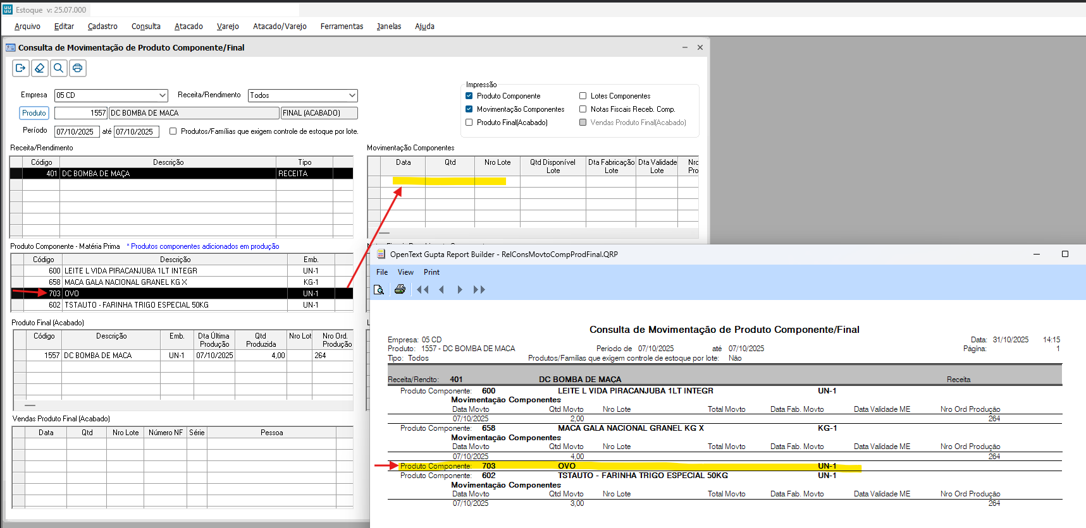Jump to last report page
This screenshot has height=528, width=1086.
click(479, 289)
